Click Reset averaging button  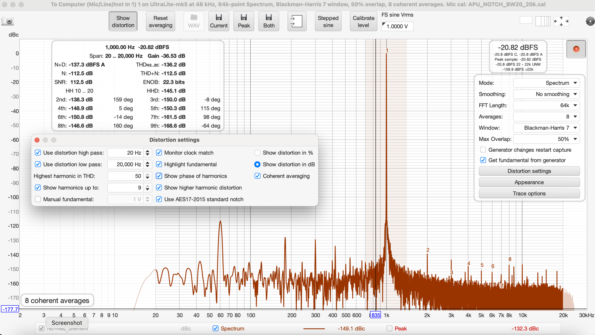point(160,21)
